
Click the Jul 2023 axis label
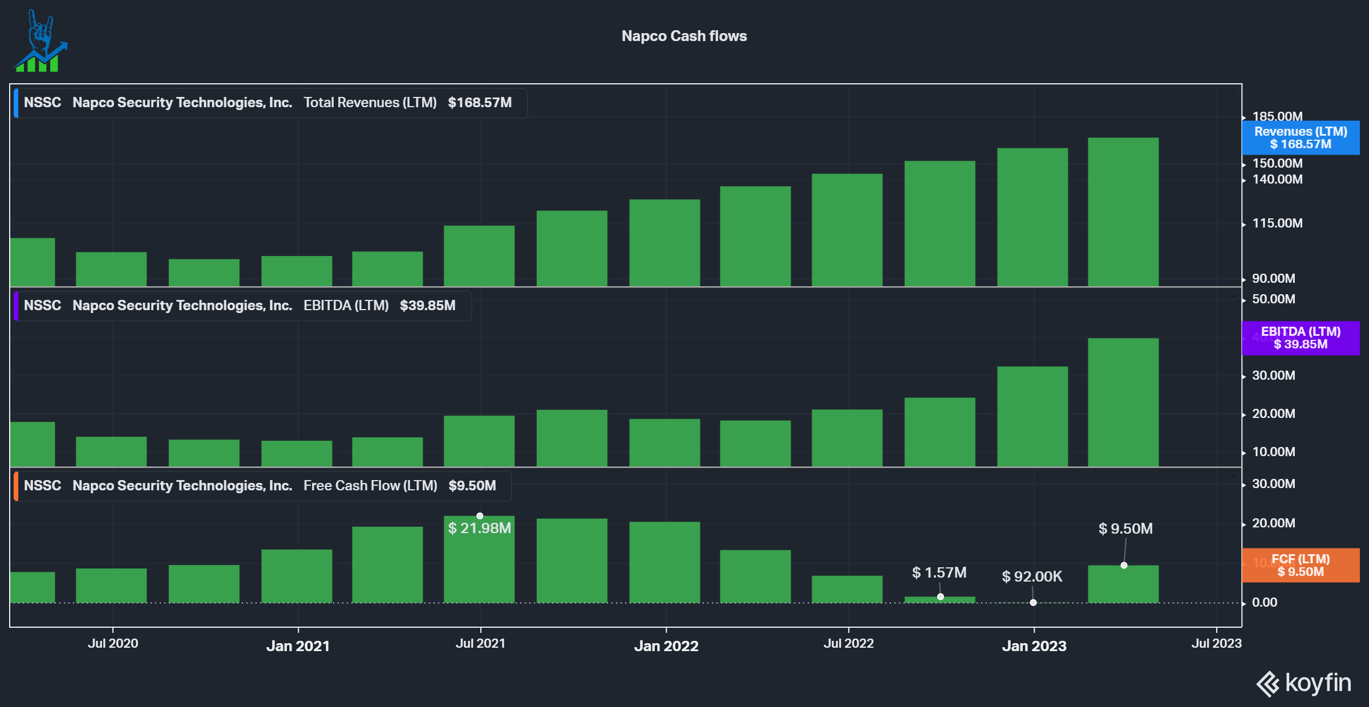pos(1216,643)
